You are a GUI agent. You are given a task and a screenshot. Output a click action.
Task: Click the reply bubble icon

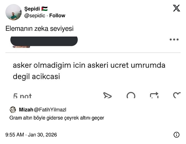pos(131,96)
